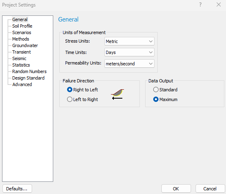This screenshot has width=226, height=194.
Task: Switch to Groundwater settings
Action: (25, 45)
